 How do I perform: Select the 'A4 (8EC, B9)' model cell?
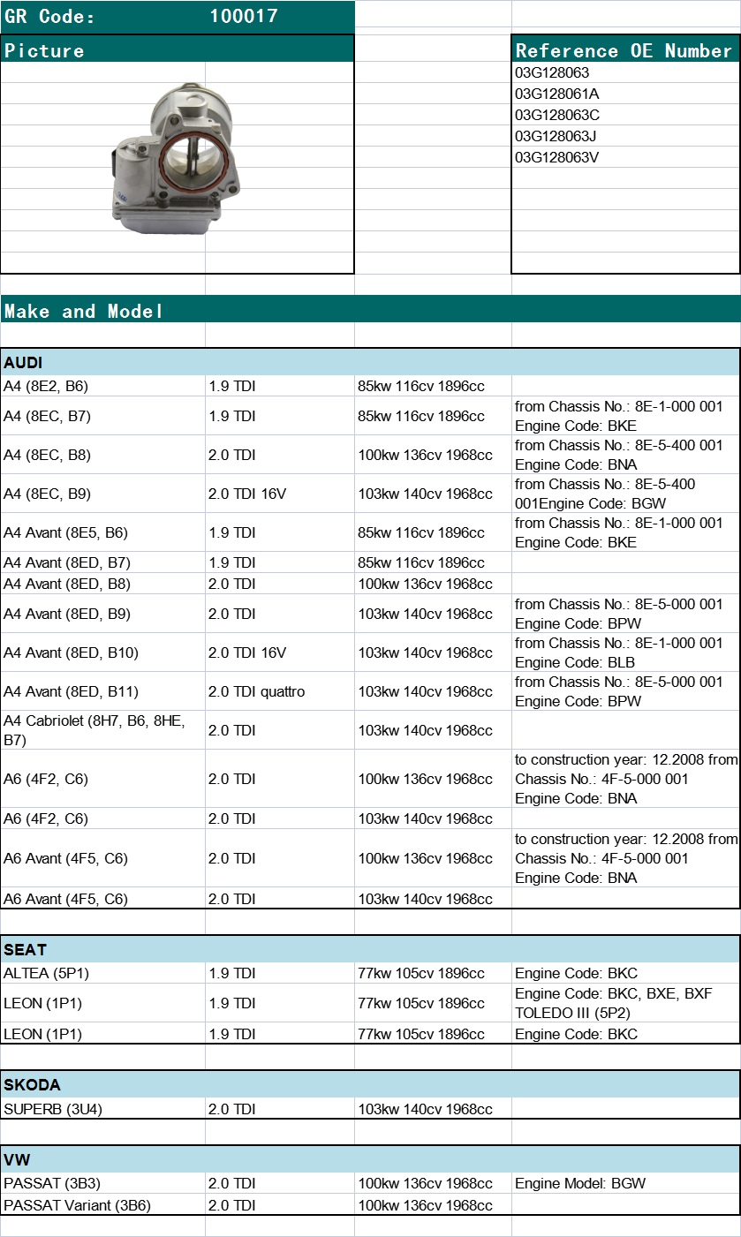tap(102, 494)
